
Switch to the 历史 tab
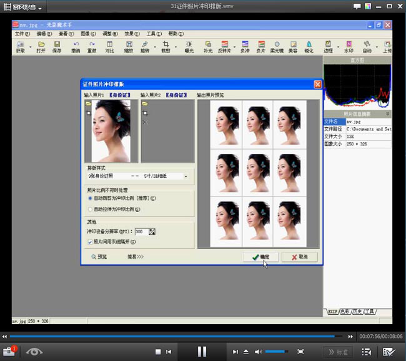(x=357, y=312)
